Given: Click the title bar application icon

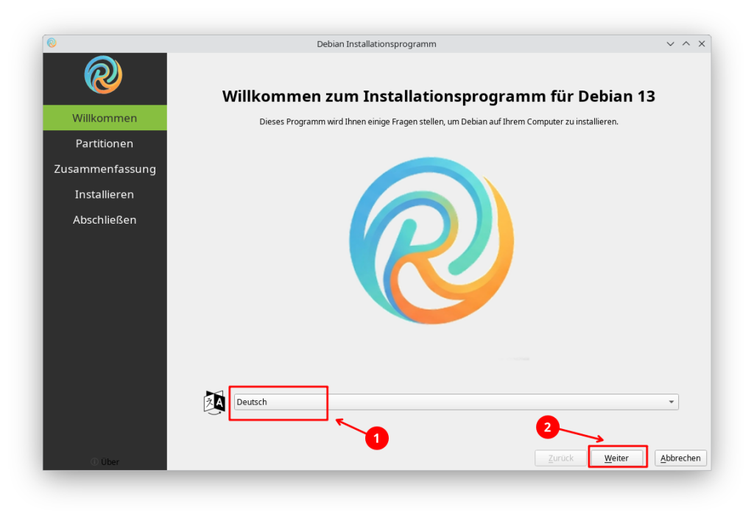Looking at the screenshot, I should coord(52,43).
